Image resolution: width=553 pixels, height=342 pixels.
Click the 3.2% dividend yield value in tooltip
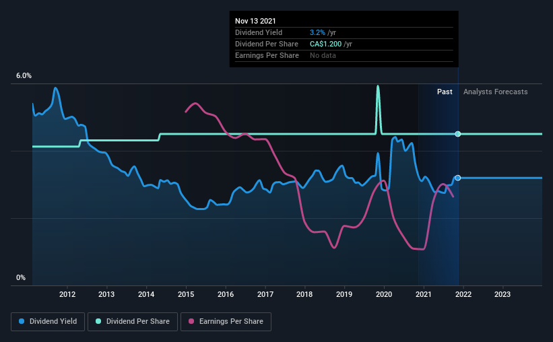pos(317,32)
